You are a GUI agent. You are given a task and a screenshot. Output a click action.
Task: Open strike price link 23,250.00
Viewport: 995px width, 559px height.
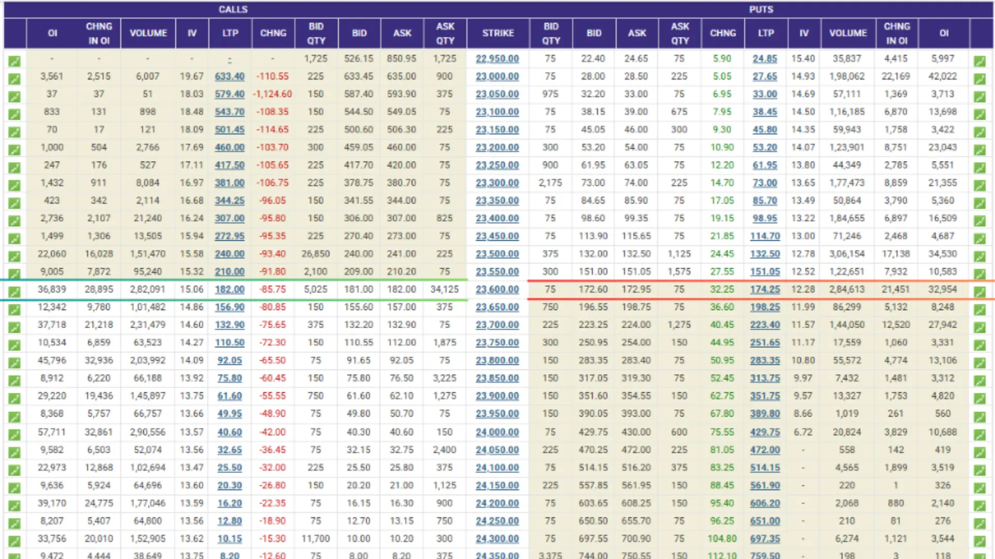click(497, 165)
